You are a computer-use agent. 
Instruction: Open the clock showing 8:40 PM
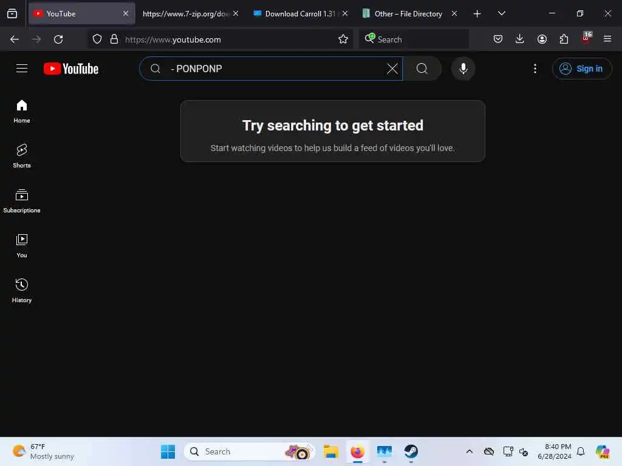555,451
